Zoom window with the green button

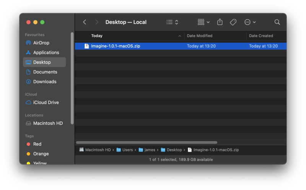pos(42,22)
